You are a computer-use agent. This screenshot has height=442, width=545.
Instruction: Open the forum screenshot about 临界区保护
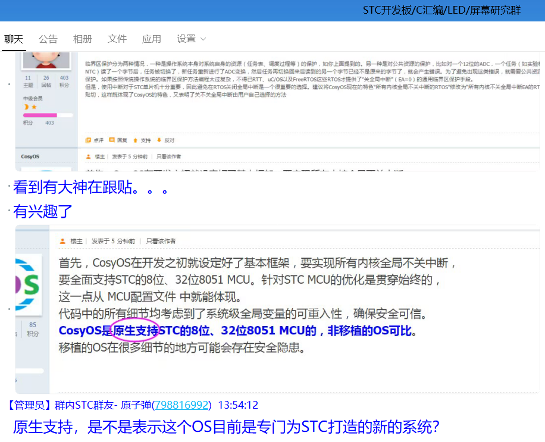(277, 112)
